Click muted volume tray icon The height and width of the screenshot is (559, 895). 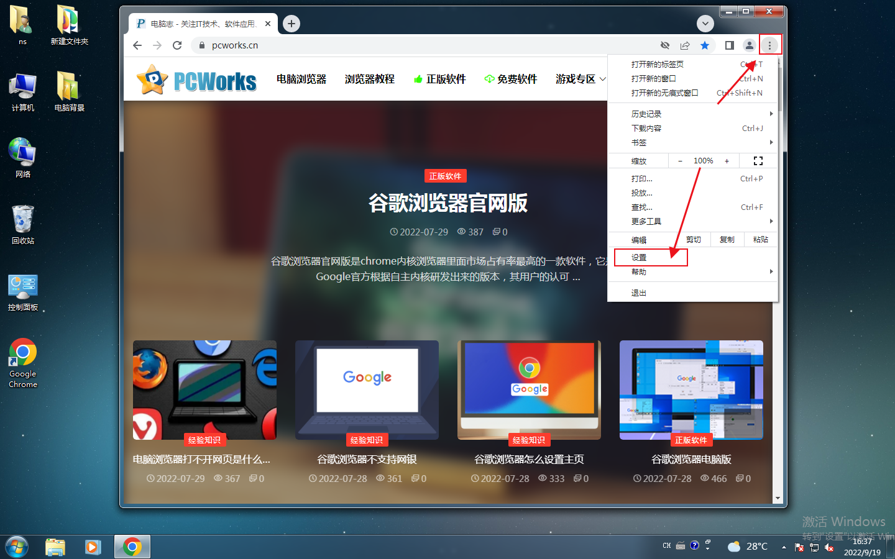(x=829, y=547)
